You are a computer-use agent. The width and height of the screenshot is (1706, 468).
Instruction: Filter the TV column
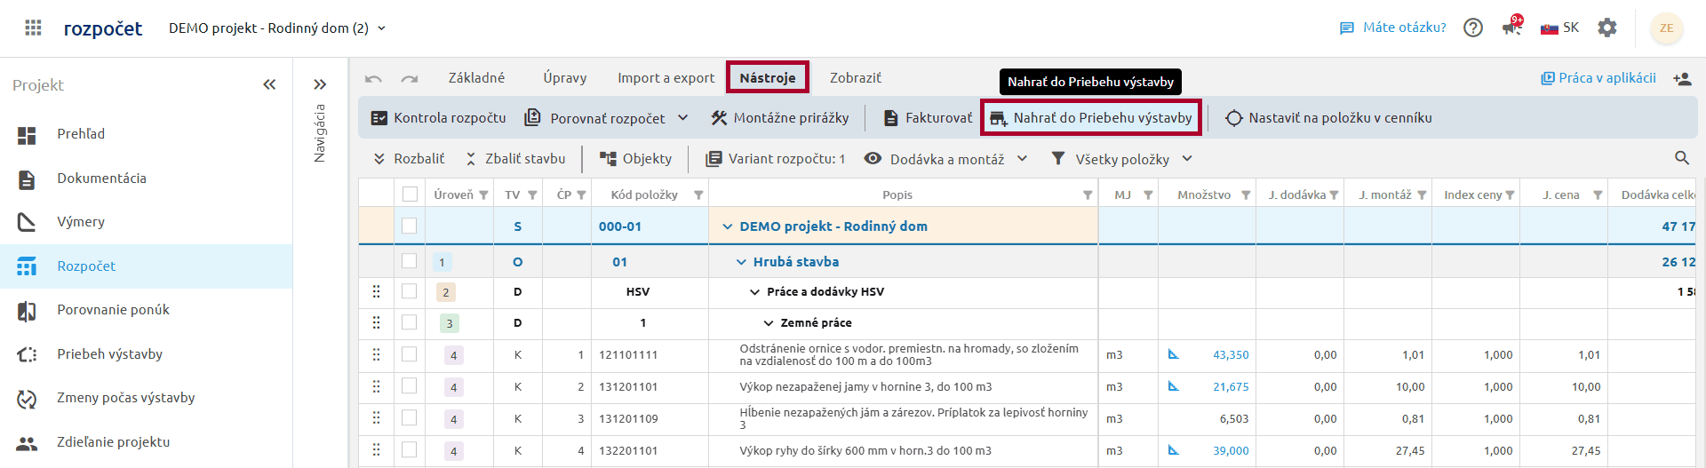click(532, 195)
